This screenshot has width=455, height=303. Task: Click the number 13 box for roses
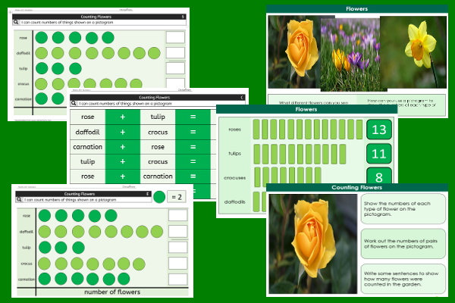tap(379, 130)
